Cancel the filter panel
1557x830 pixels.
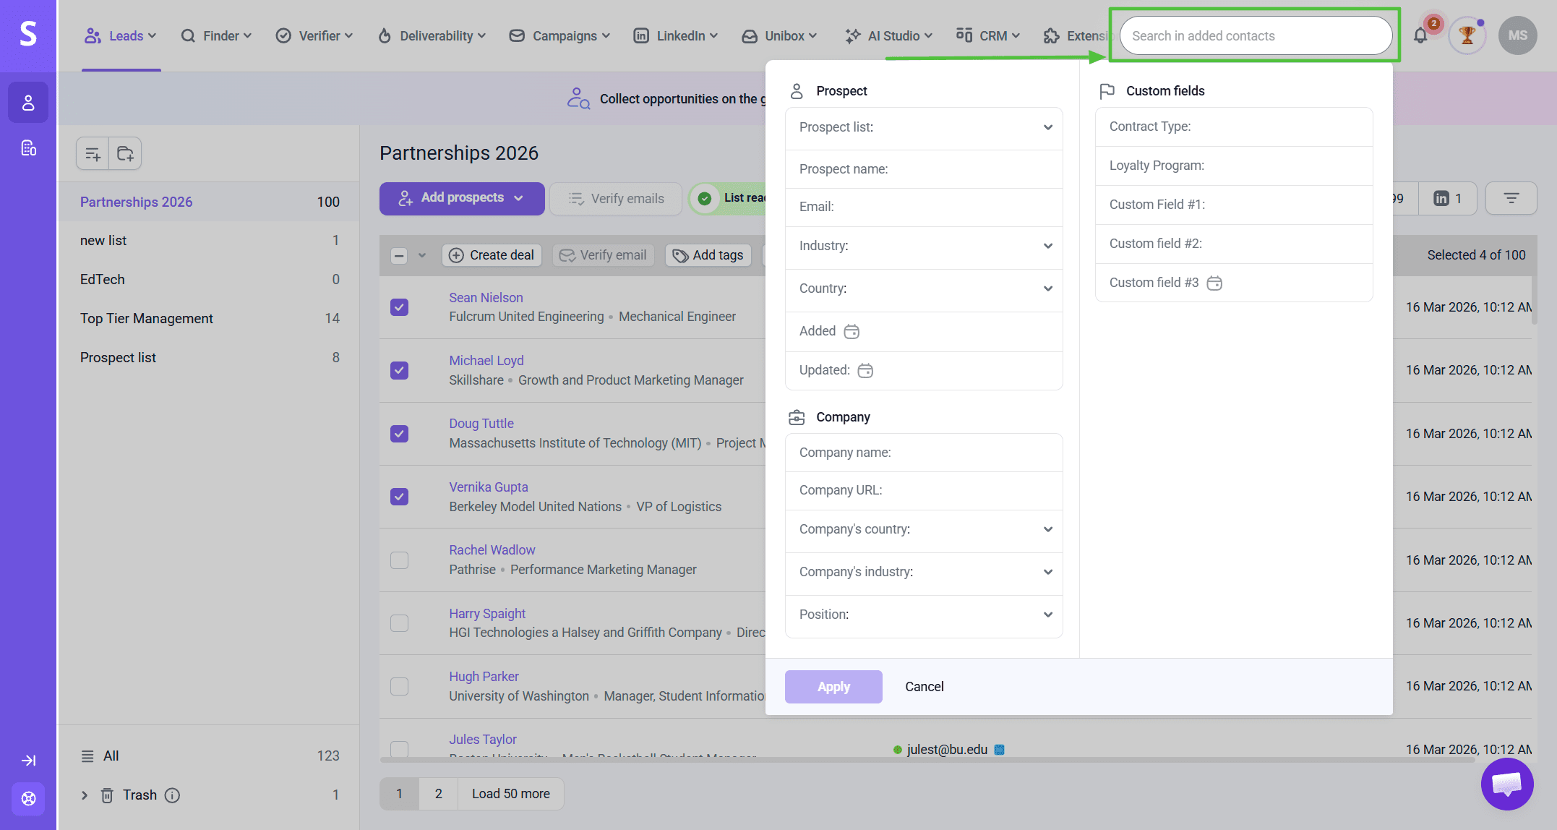(924, 687)
